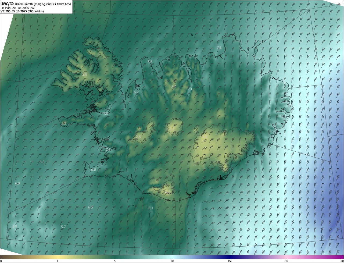Viewport: 344px width, 263px height.
Task: Click the 'IT: Mán. 20. 10. 2025 09Z' line
Action: pyautogui.click(x=18, y=8)
